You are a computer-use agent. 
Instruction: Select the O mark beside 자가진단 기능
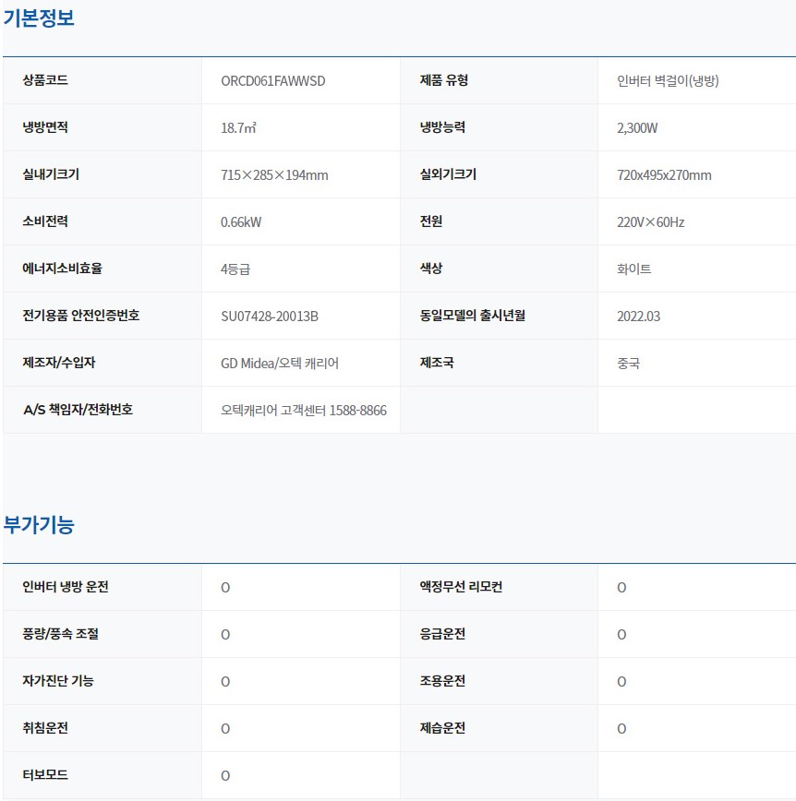click(225, 681)
